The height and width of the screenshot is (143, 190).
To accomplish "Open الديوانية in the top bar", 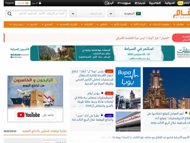I will click(170, 3).
